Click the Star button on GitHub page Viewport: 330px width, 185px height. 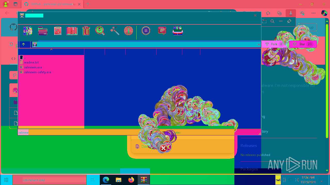pyautogui.click(x=303, y=44)
